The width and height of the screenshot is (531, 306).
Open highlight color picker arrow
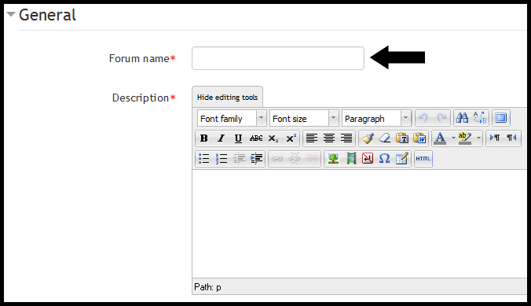478,138
